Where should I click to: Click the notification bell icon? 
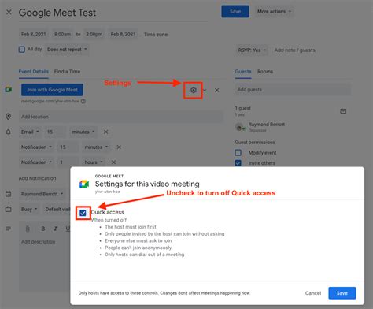point(9,132)
